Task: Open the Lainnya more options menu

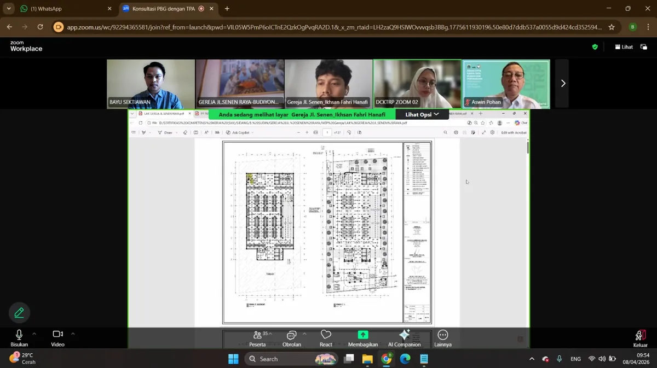Action: 443,338
